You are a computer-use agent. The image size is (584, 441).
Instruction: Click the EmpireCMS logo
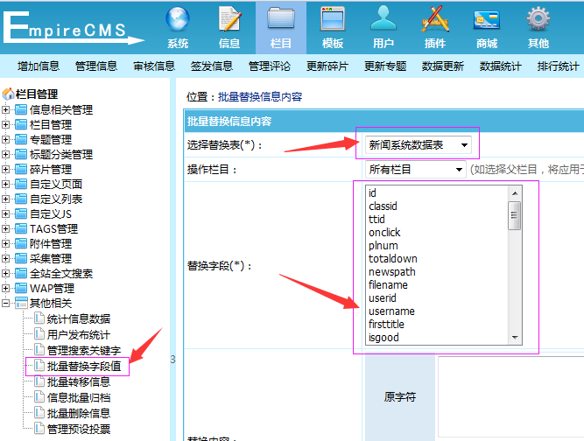[73, 28]
